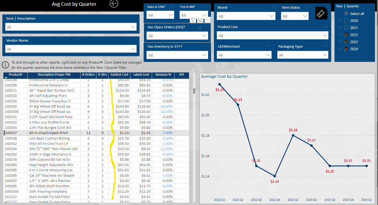Sort by Latest Cost column header
Screen dimensions: 378x205
141,75
